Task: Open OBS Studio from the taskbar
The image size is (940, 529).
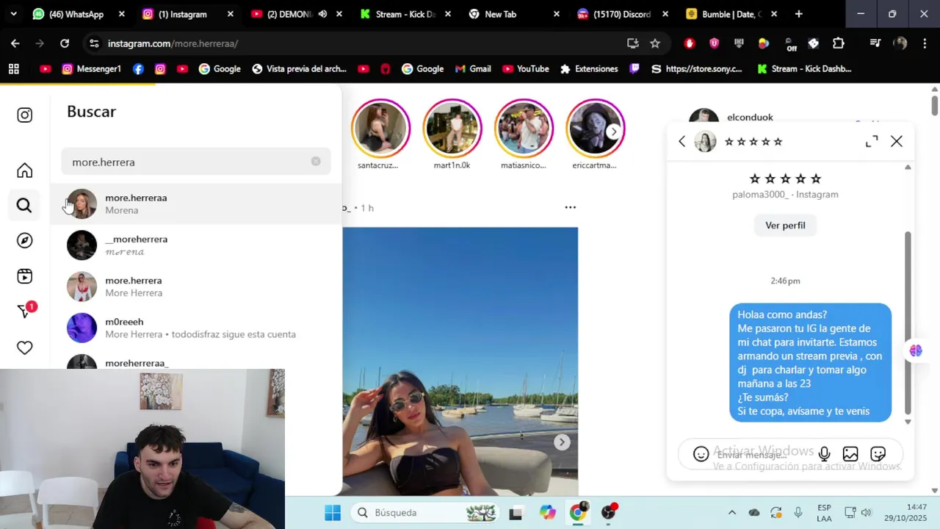Action: click(609, 513)
